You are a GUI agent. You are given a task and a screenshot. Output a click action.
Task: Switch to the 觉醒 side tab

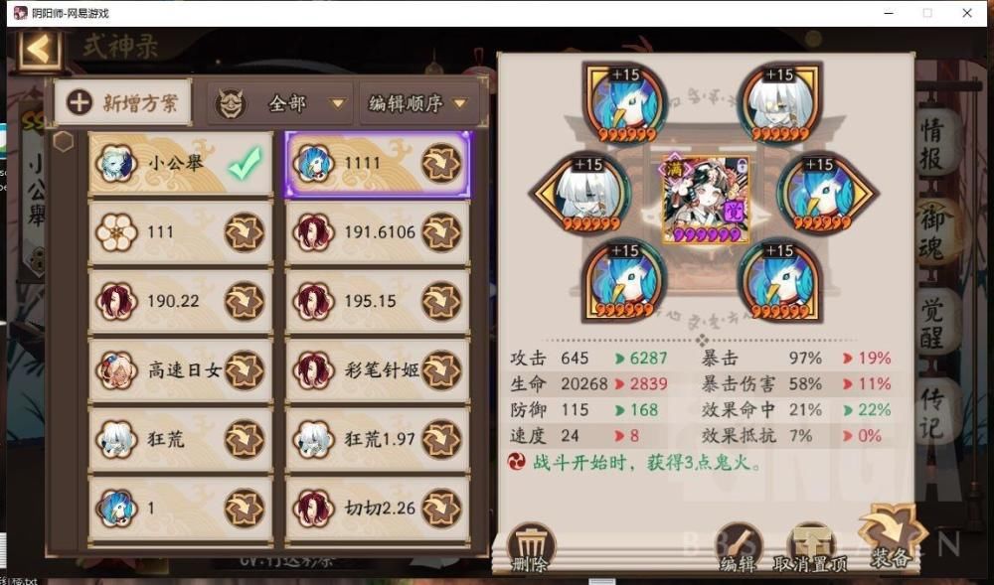[x=932, y=322]
